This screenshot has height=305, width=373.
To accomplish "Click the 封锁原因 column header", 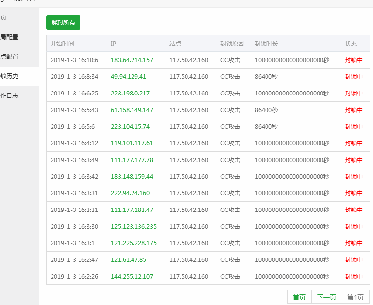I will pyautogui.click(x=232, y=44).
